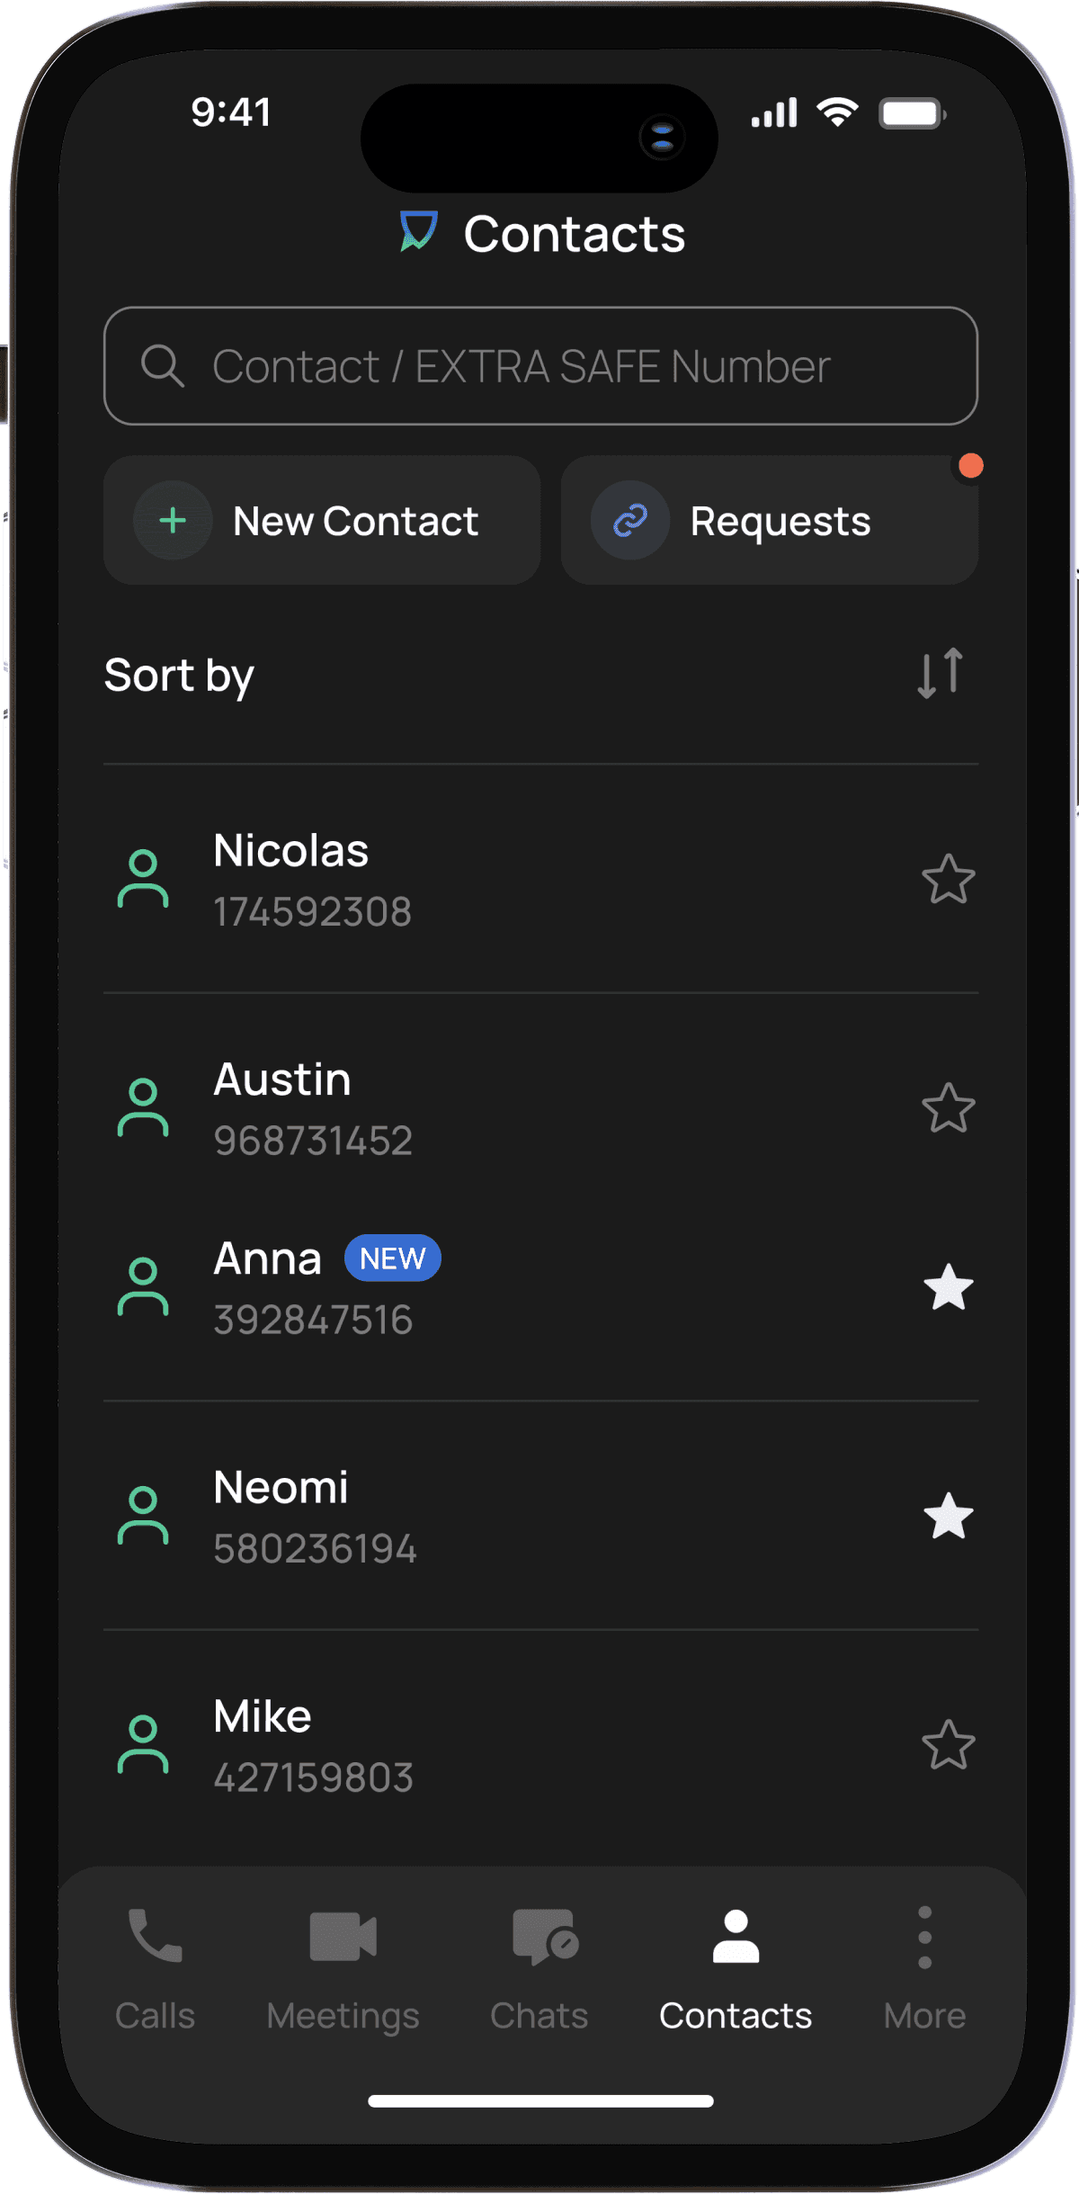This screenshot has height=2194, width=1079.
Task: Favorite Nicolas with the star
Action: coord(949,879)
